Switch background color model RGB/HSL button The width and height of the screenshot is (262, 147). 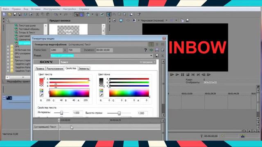(101, 91)
